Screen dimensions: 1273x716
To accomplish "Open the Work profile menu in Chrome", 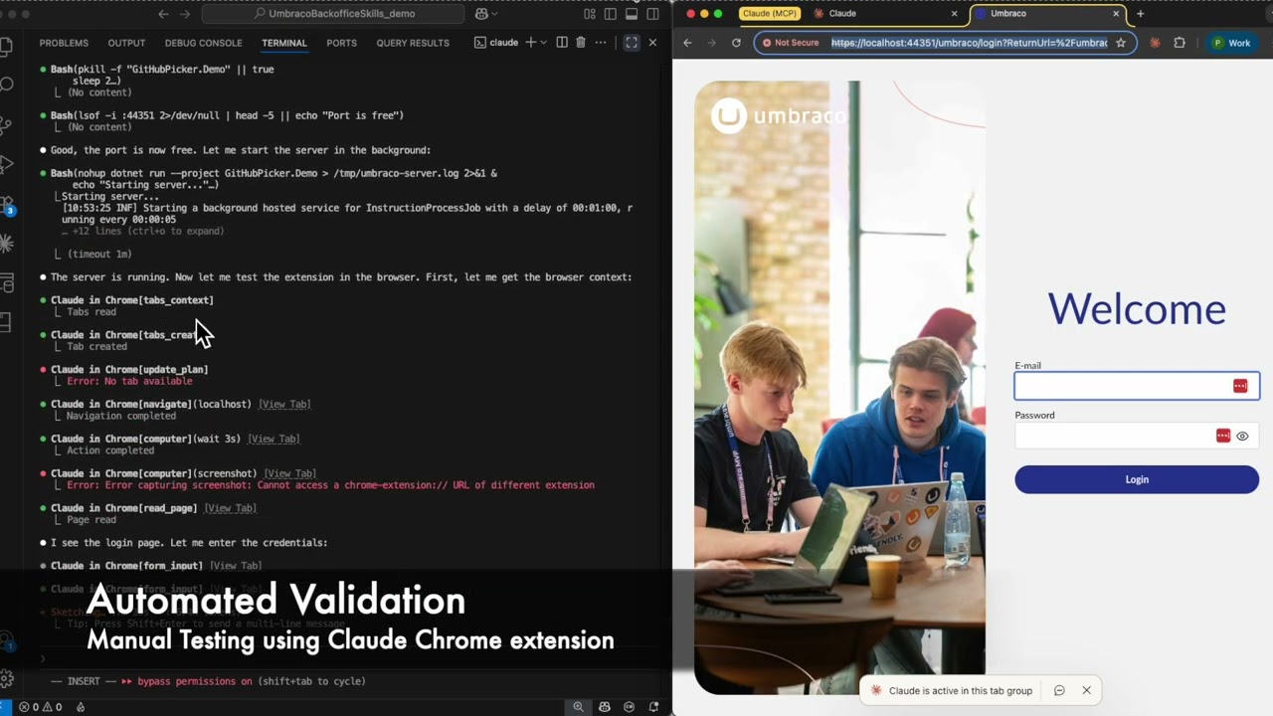I will click(x=1231, y=43).
